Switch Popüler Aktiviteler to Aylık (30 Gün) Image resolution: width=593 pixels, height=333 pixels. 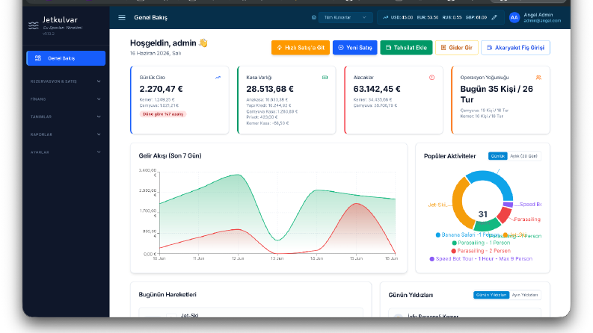pyautogui.click(x=523, y=156)
